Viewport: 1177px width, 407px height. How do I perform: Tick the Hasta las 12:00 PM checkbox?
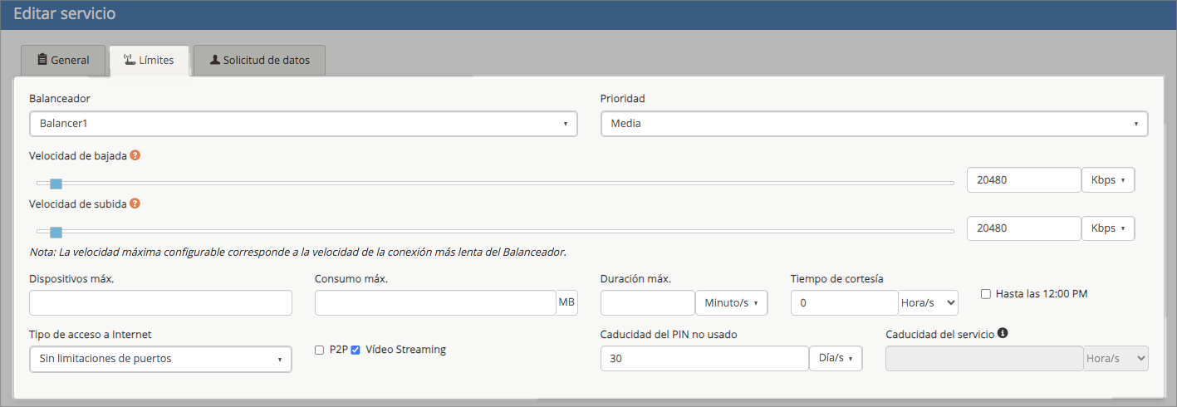(x=986, y=294)
